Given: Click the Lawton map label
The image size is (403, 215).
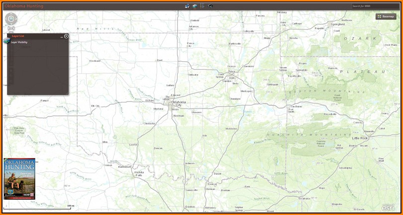Looking at the screenshot, I should pos(133,144).
